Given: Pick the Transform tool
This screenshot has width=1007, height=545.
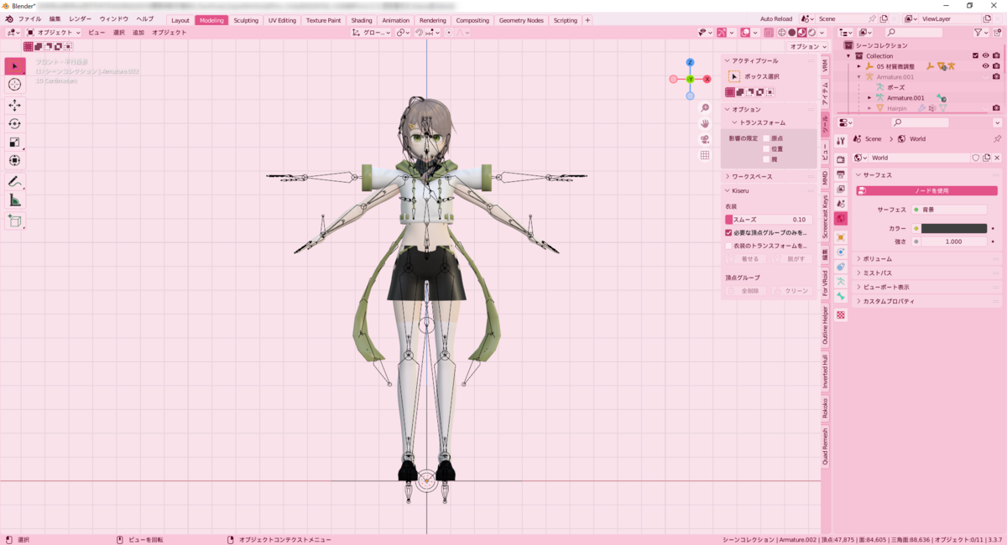Looking at the screenshot, I should pos(15,160).
